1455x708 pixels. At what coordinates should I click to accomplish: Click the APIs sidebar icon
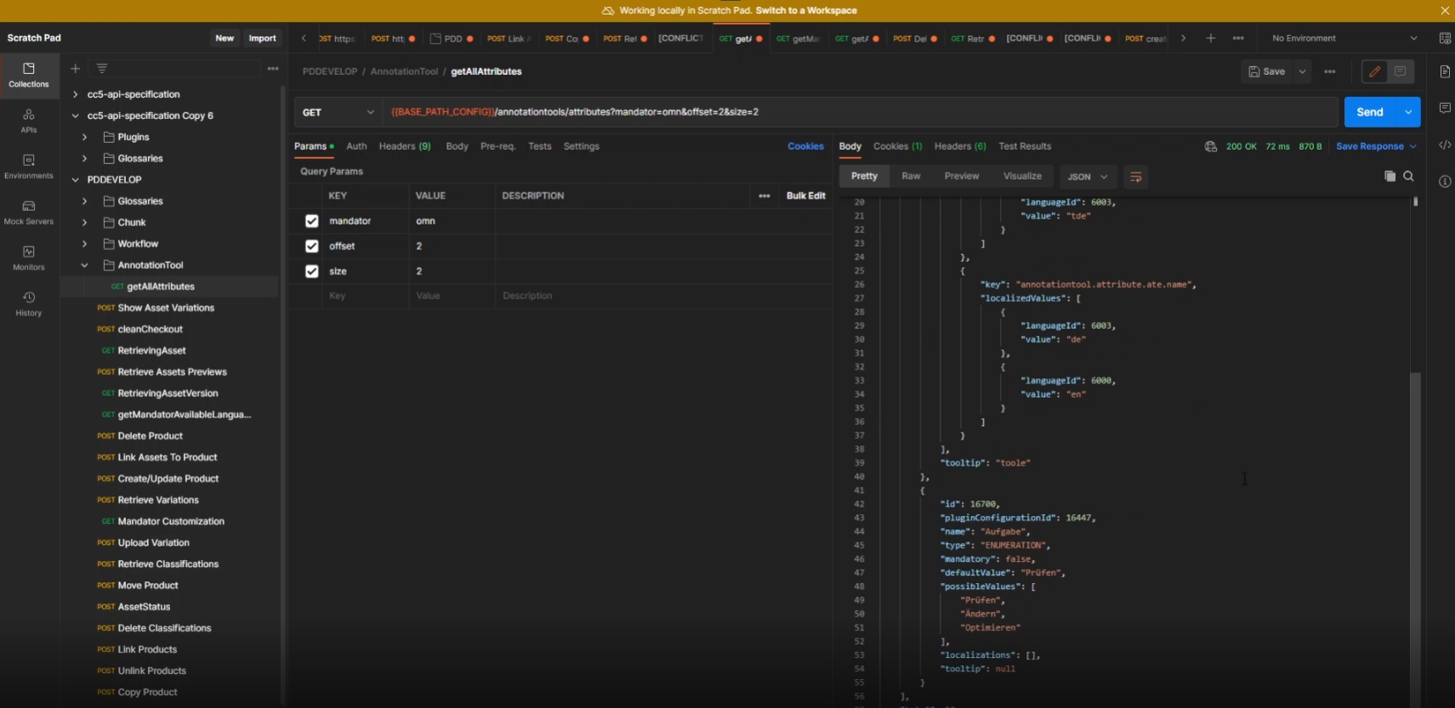click(x=28, y=120)
